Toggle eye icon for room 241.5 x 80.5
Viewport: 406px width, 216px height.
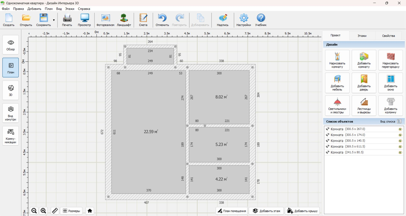(x=399, y=152)
